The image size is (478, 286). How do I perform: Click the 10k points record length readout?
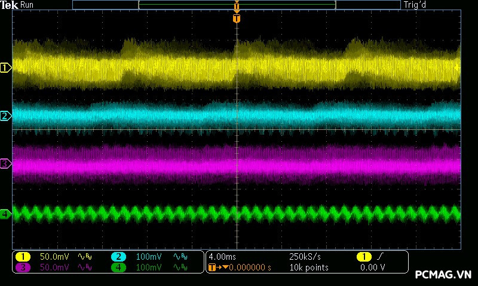[308, 268]
